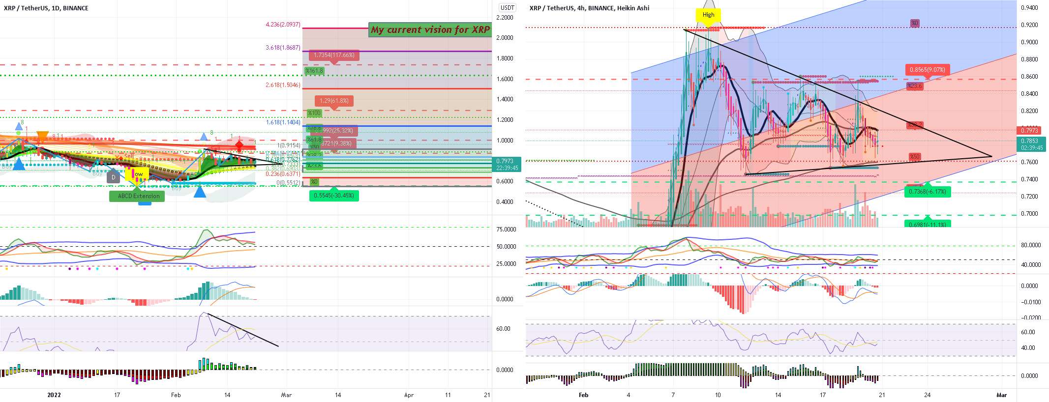Viewport: 1049px width, 402px height.
Task: Select the 0(0.5512) Fibonacci label
Action: (x=289, y=183)
